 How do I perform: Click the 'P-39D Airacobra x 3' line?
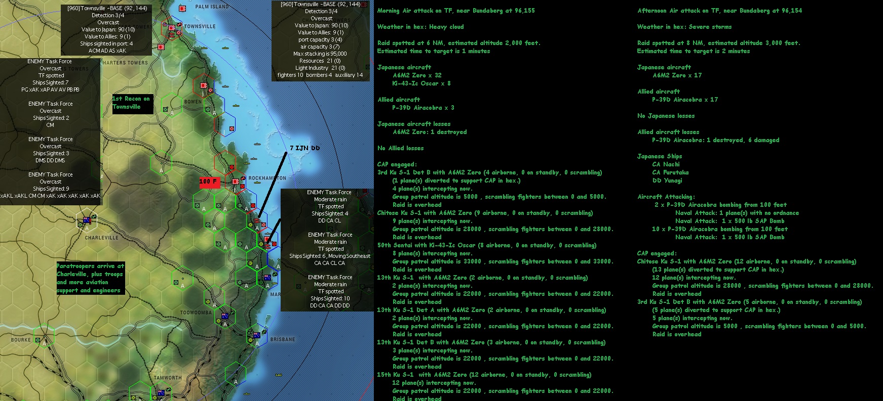point(423,108)
